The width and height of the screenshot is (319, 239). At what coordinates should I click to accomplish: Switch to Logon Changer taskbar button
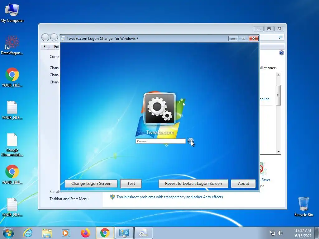tap(143, 233)
